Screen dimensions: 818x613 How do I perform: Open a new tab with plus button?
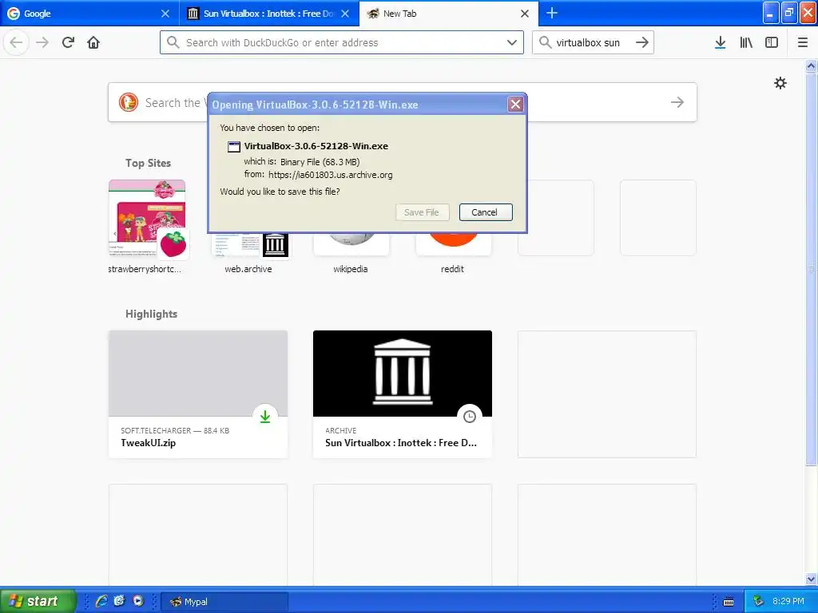click(x=552, y=13)
